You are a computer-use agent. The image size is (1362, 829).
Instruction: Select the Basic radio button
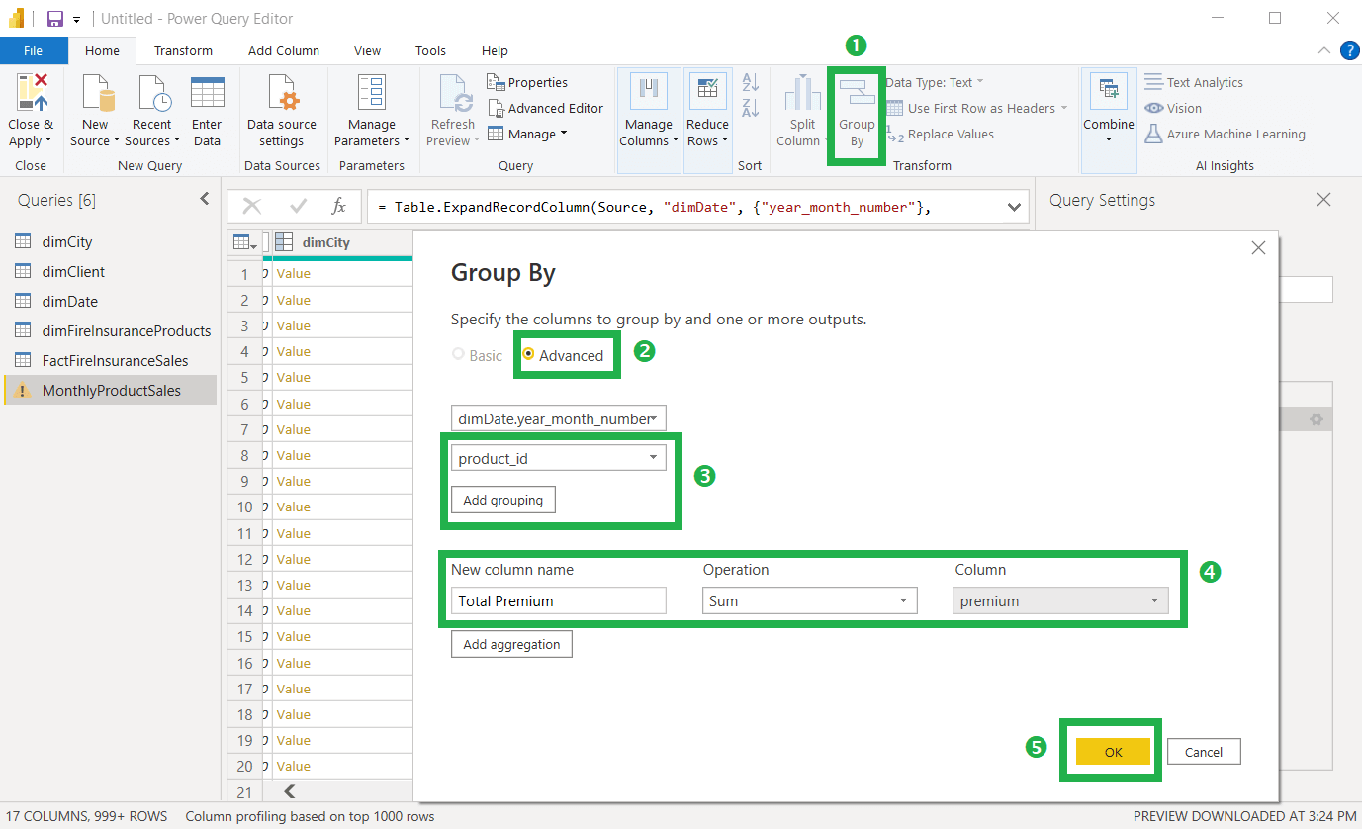point(457,355)
